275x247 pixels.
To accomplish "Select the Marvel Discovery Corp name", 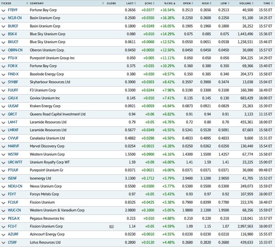I will click(47, 146).
